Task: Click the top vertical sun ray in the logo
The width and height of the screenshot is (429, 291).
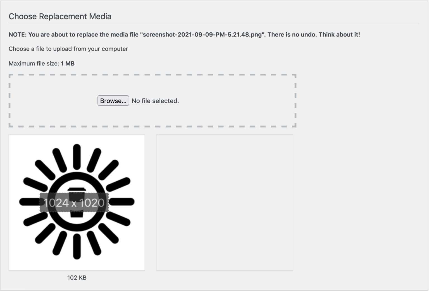Action: tap(77, 157)
